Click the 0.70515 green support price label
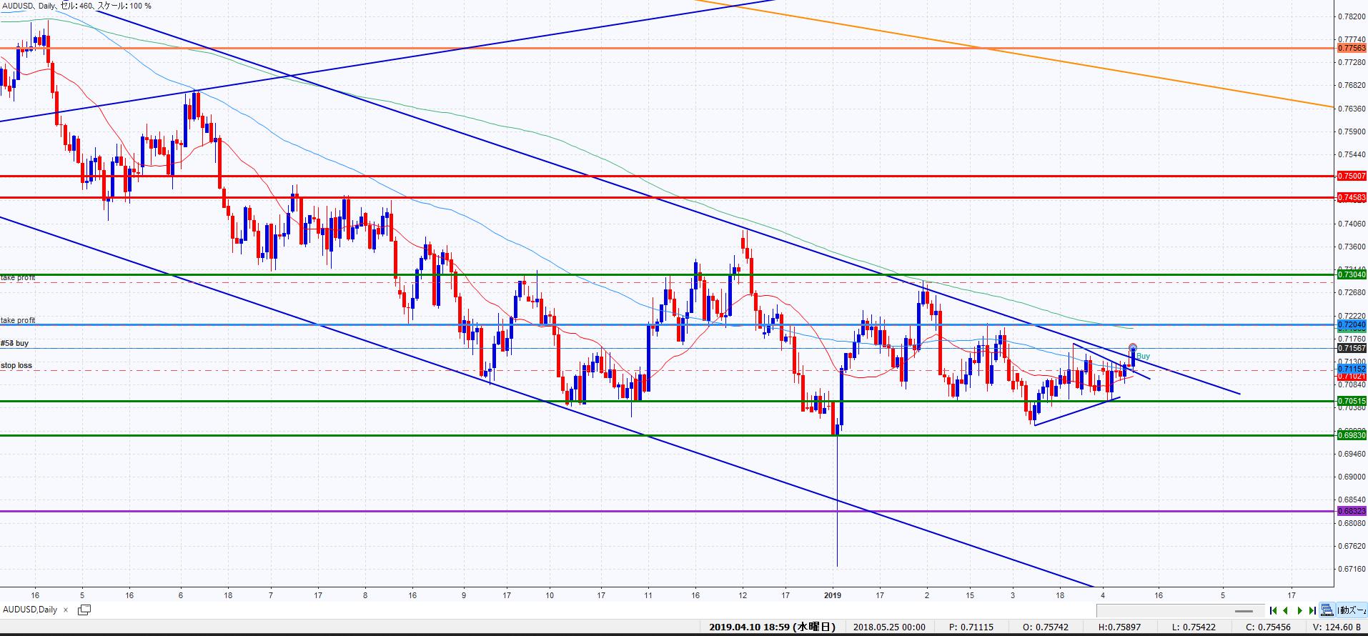Viewport: 1368px width, 636px height. coord(1351,402)
